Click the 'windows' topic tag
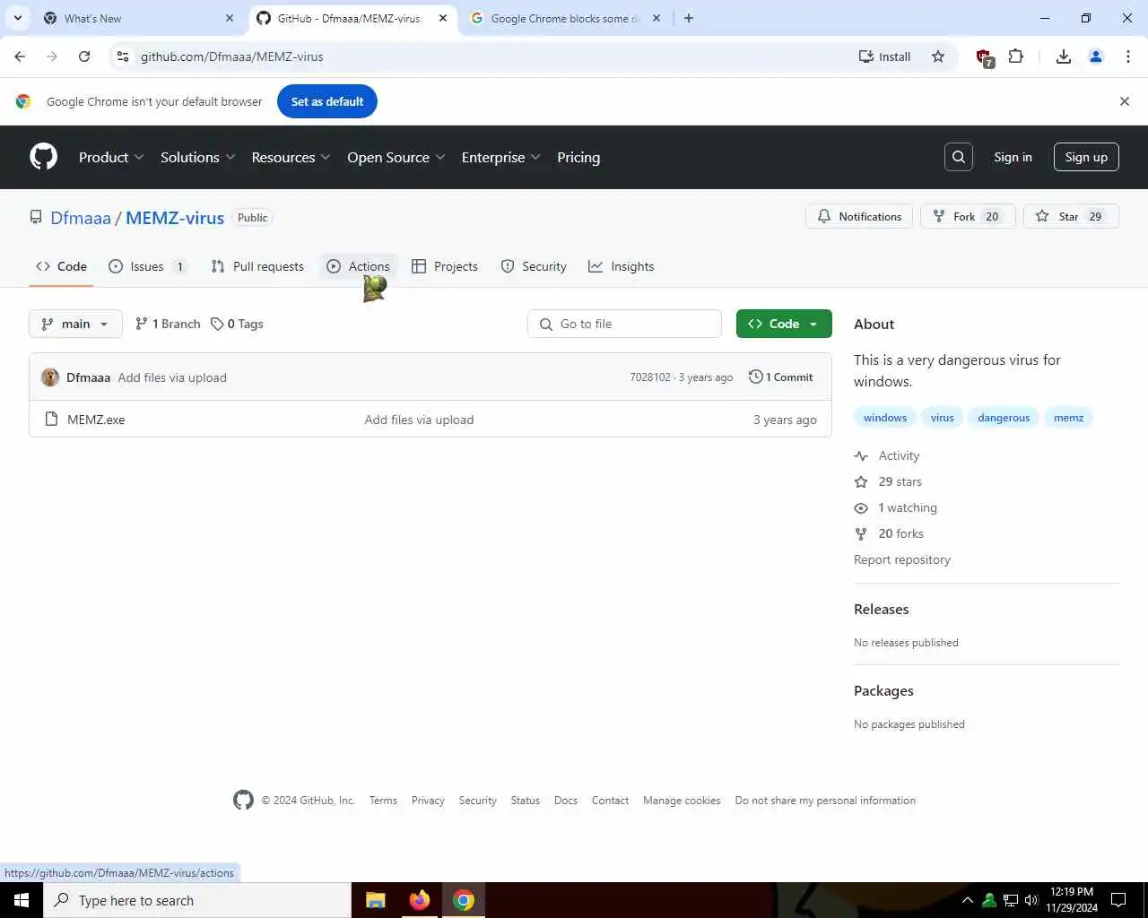 tap(885, 418)
